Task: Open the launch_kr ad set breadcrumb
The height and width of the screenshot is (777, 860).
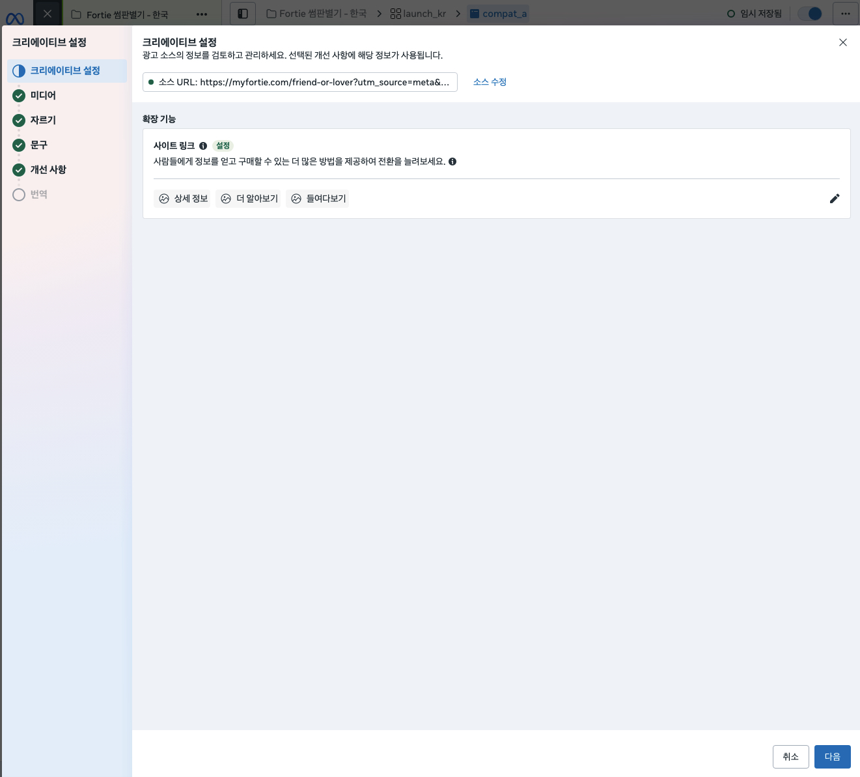Action: (418, 14)
